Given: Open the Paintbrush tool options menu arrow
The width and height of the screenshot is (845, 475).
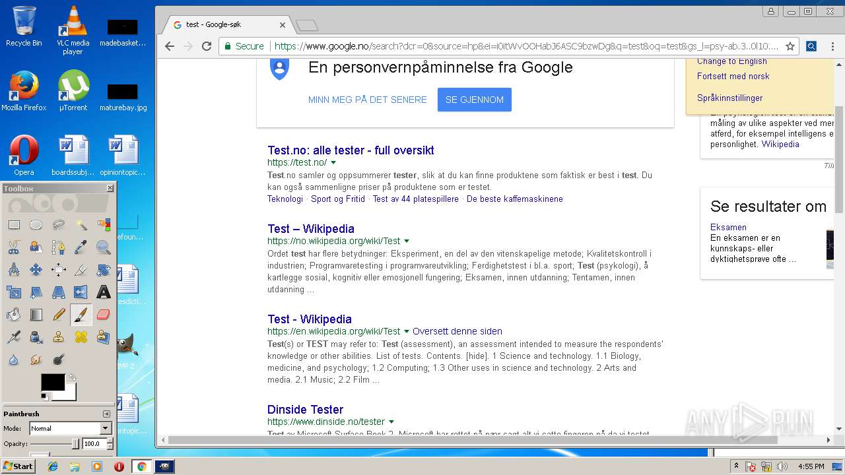Looking at the screenshot, I should click(106, 414).
